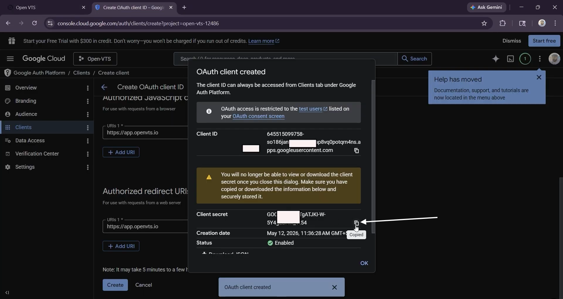Open Chrome extensions puzzle icon
Viewport: 563px width, 299px height.
tap(503, 23)
